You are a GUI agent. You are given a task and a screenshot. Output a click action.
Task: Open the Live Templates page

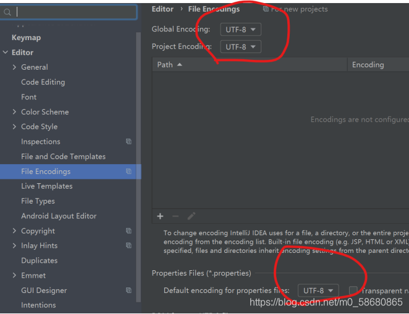point(47,186)
